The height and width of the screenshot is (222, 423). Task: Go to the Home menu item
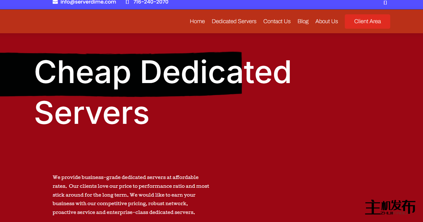pos(197,21)
